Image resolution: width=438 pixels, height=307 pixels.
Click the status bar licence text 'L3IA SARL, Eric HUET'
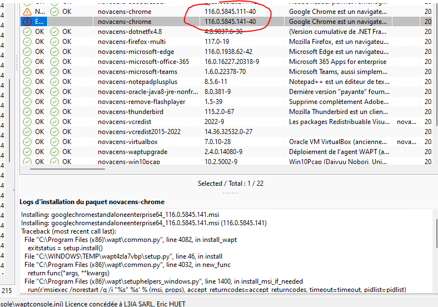pyautogui.click(x=155, y=304)
